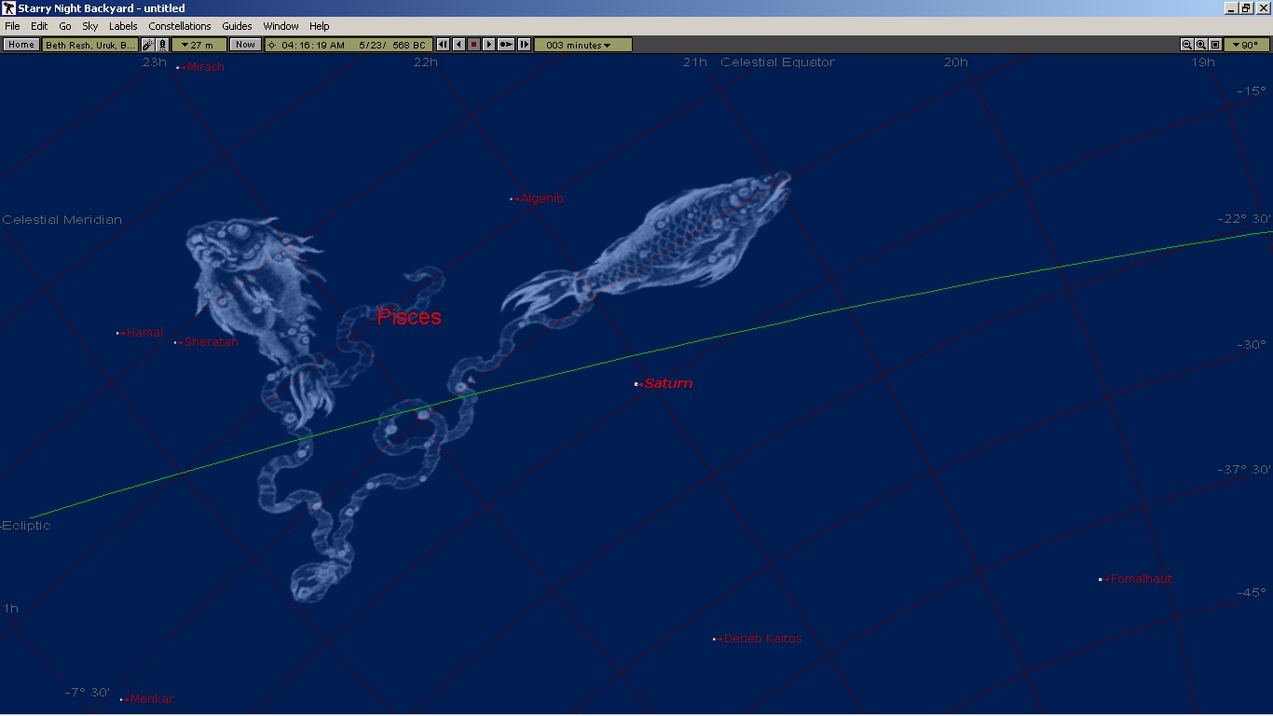Click the 23h right ascension label
This screenshot has height=716, width=1273.
[x=155, y=62]
